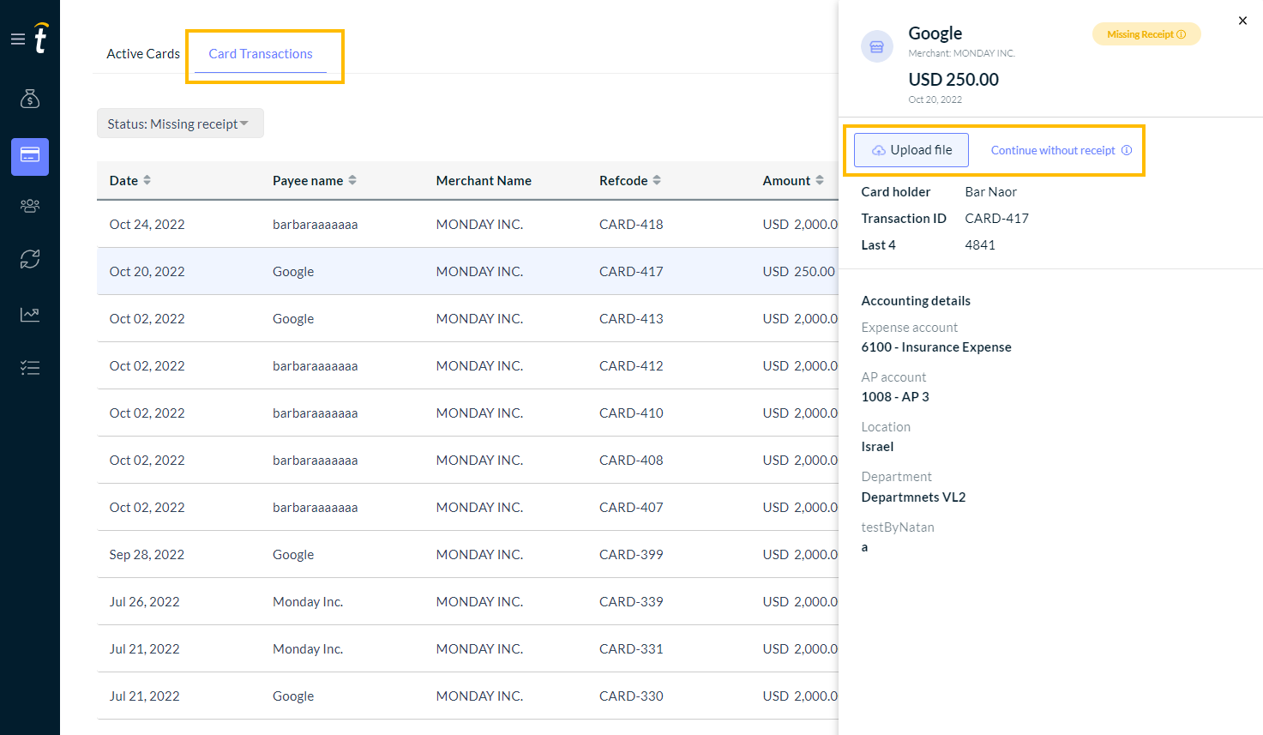The height and width of the screenshot is (735, 1263).
Task: Open the people group sidebar icon
Action: click(x=30, y=206)
